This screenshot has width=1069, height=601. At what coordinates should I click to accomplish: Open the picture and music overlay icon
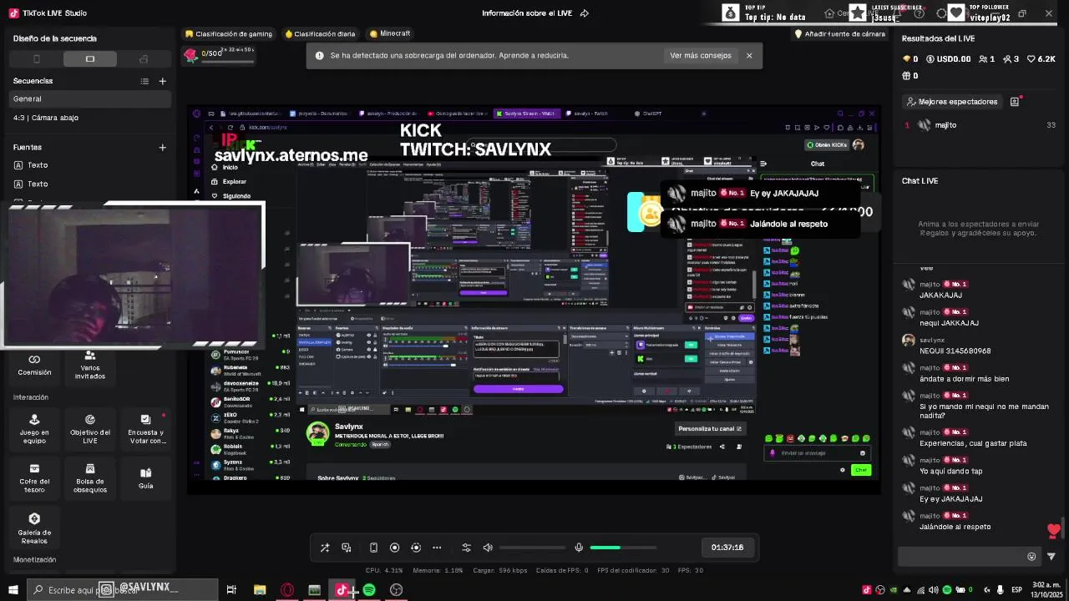[347, 548]
